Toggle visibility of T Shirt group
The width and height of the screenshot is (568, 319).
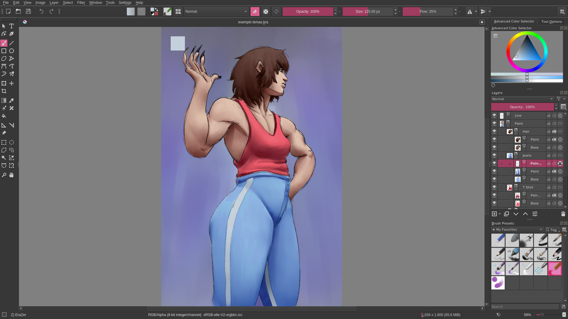tap(494, 187)
